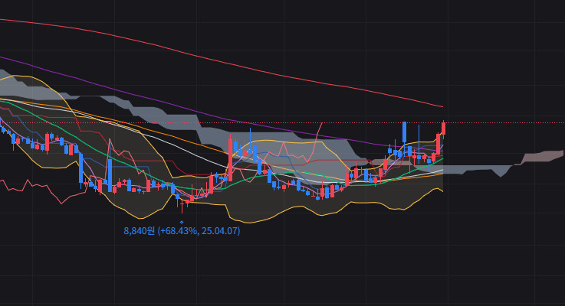
Task: Click the topmost red long-term average line
Action: point(216,61)
